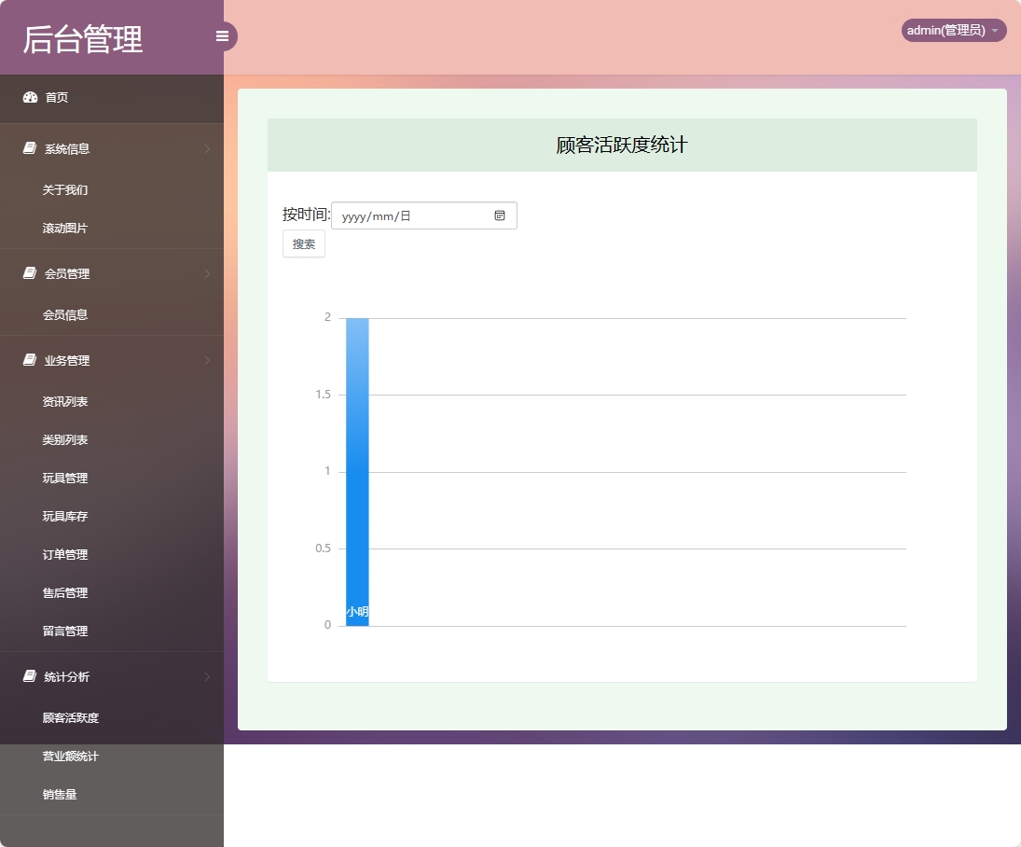Click the yyyy/mm/日 date input field
This screenshot has width=1021, height=847.
pyautogui.click(x=410, y=215)
